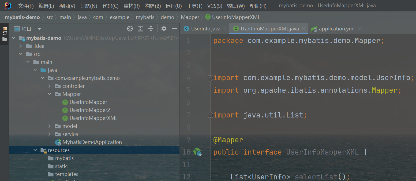Collapse the resources folder

pos(35,150)
